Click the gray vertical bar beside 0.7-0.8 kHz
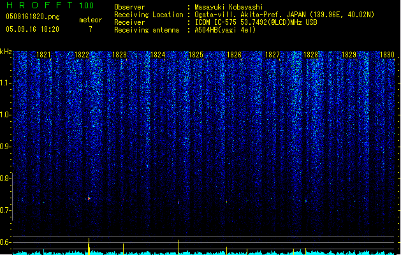 [12, 196]
